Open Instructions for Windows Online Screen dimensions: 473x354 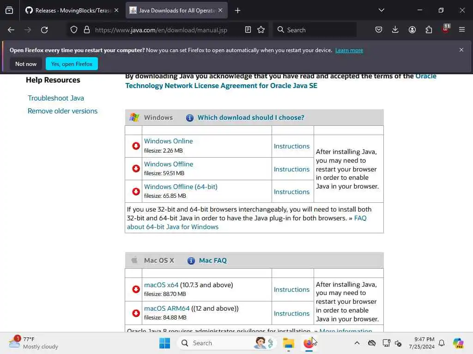(x=292, y=146)
